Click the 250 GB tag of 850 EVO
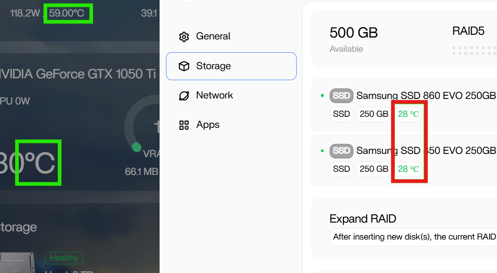Screen dimensions: 497x273 tap(374, 169)
